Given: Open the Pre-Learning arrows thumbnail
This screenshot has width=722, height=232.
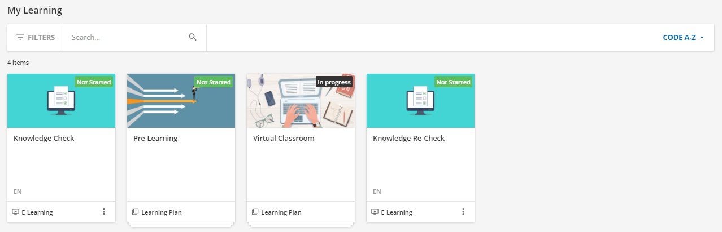Looking at the screenshot, I should 181,101.
